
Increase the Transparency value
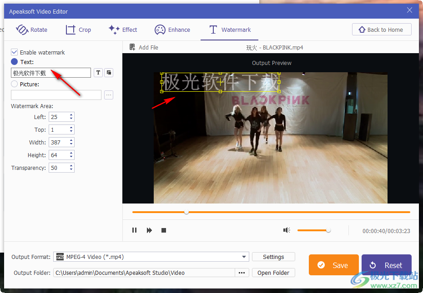[x=71, y=166]
